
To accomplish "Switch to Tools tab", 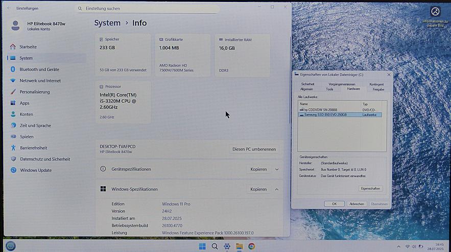I will (329, 89).
